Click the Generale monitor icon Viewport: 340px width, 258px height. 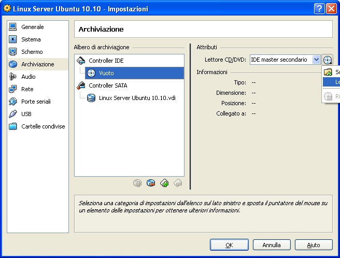coord(13,27)
